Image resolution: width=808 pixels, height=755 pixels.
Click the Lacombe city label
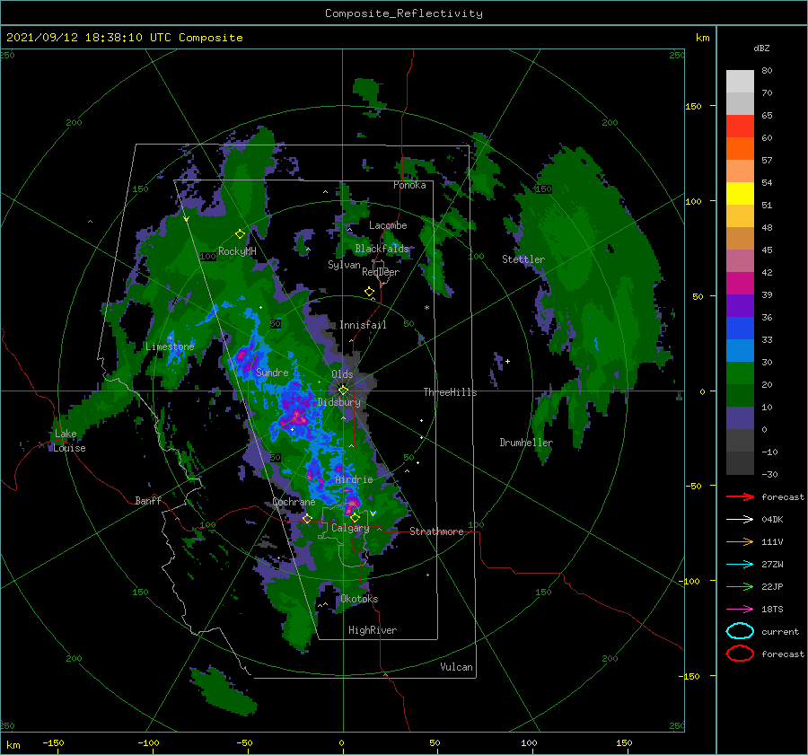coord(388,225)
